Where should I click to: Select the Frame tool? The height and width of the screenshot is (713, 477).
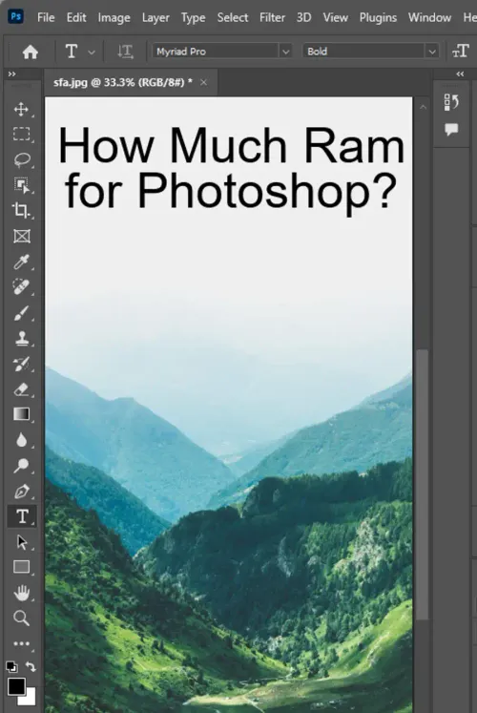(21, 236)
